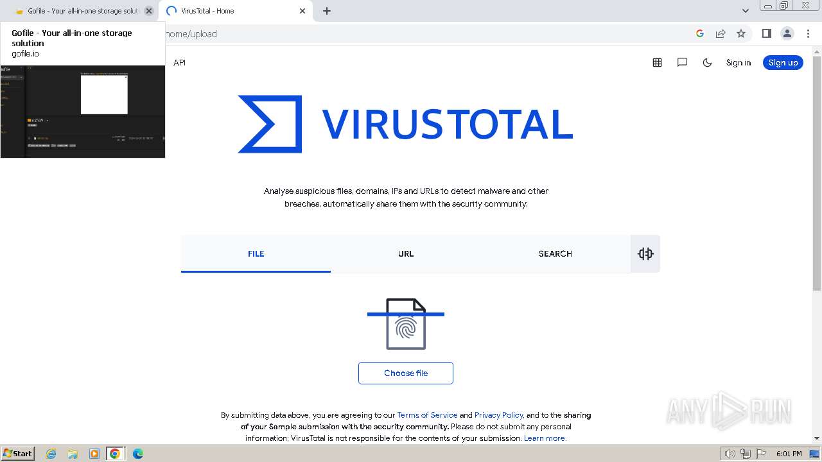Select the FILE tab
Image resolution: width=822 pixels, height=462 pixels.
pyautogui.click(x=256, y=253)
